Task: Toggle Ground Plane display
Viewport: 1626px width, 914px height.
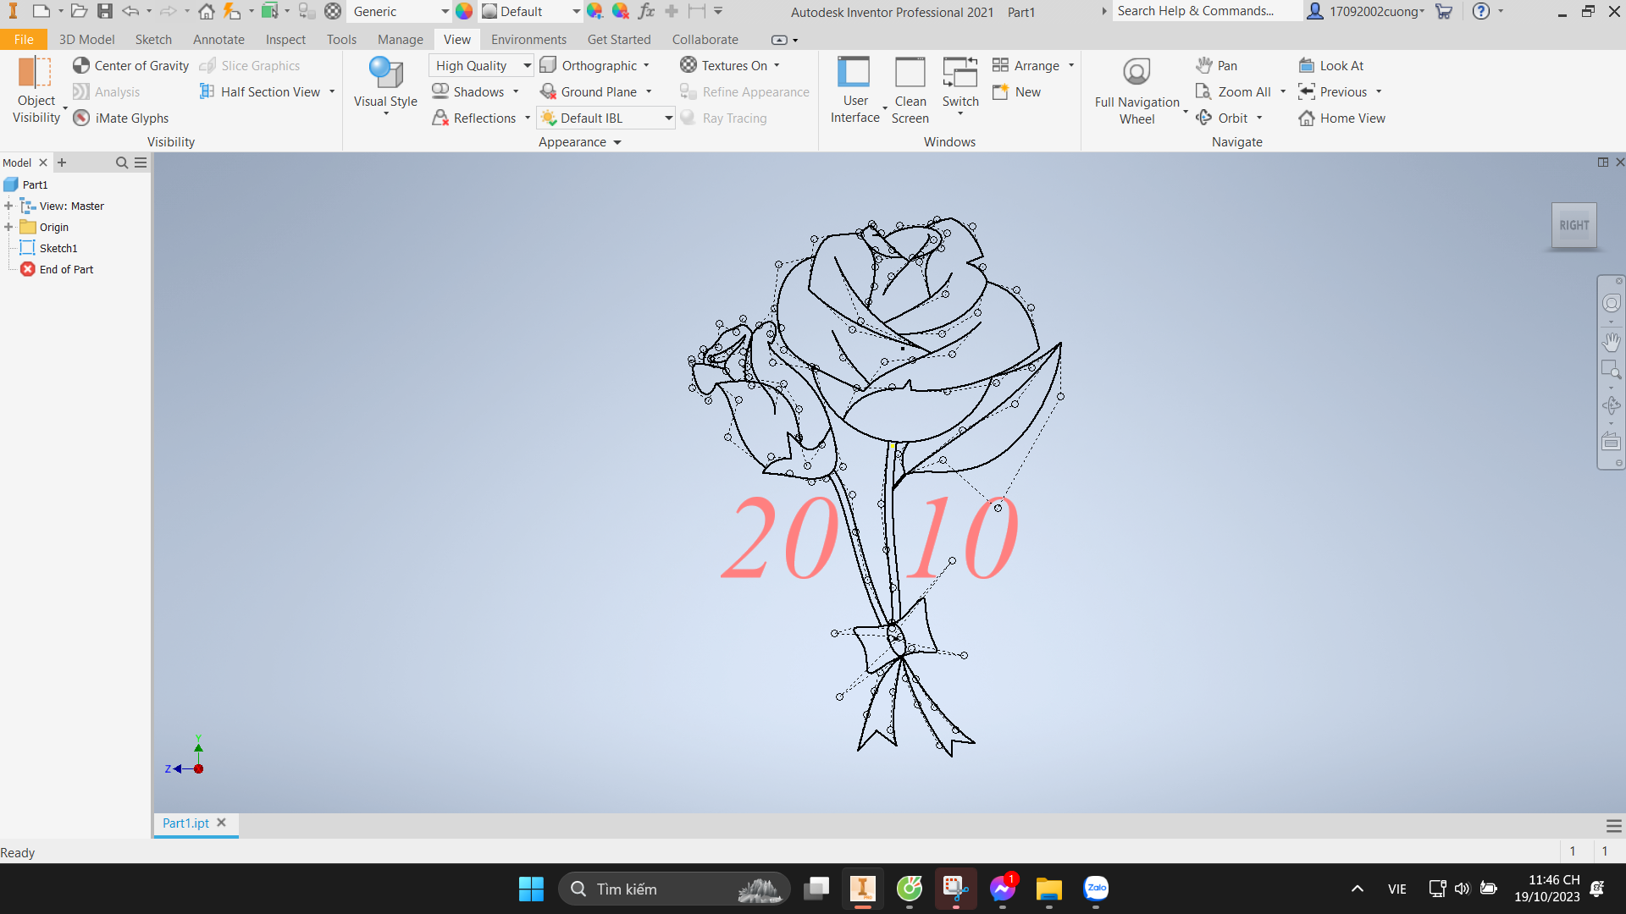Action: point(548,92)
